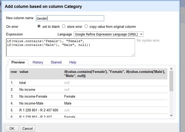Click the preview scrollbar thumb
The image size is (185, 132).
pyautogui.click(x=171, y=81)
